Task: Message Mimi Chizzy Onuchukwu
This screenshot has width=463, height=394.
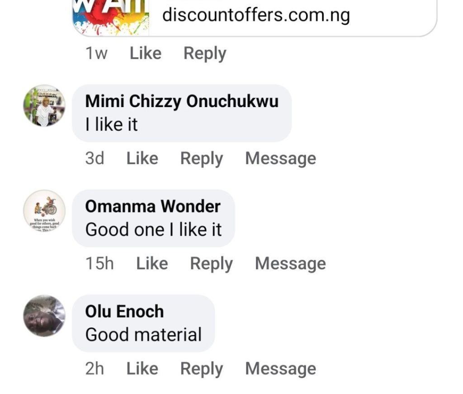Action: (x=280, y=159)
